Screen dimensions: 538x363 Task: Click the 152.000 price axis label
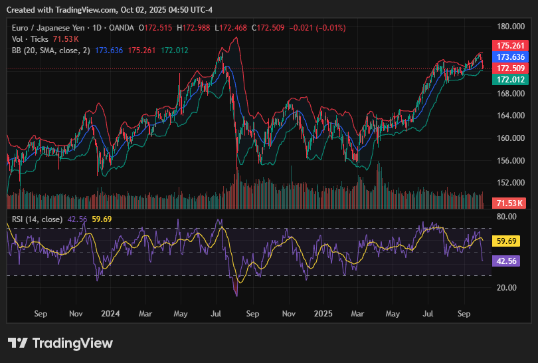(x=510, y=183)
